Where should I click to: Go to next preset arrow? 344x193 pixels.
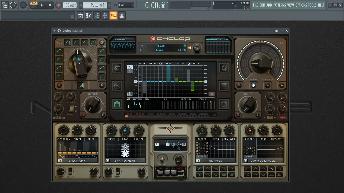pos(181,50)
